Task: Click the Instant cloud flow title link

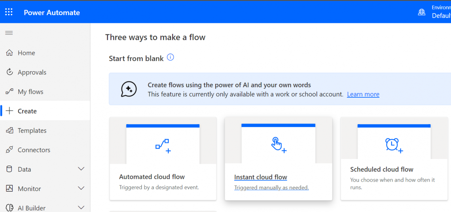Action: pyautogui.click(x=260, y=177)
